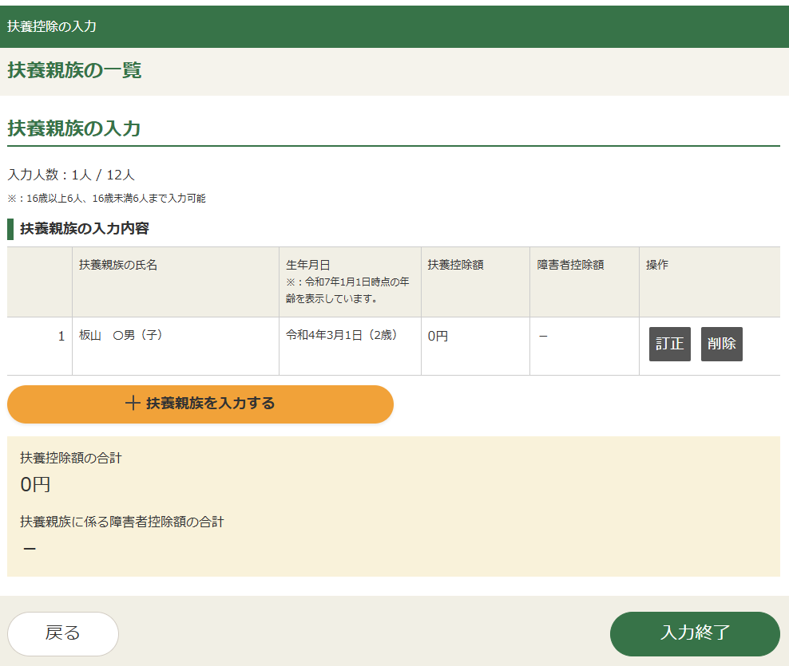
Task: Click the 扶養親族の氏名 column header
Action: pos(118,265)
